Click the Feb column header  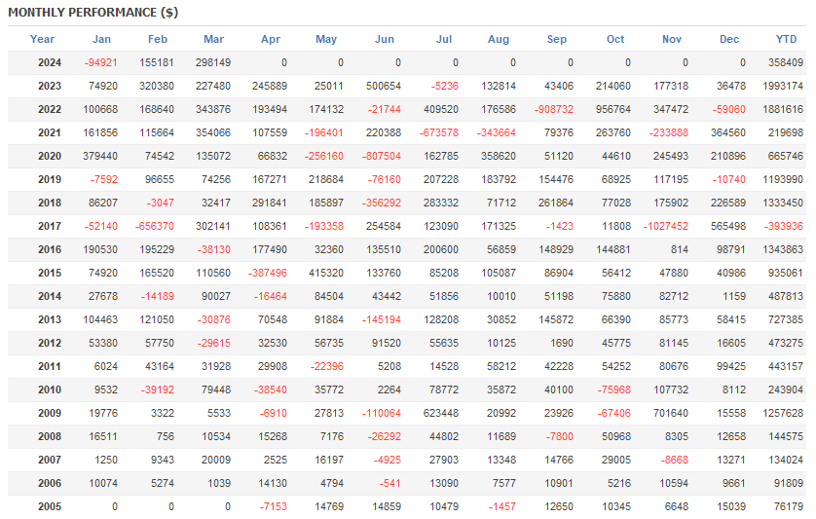click(x=158, y=39)
